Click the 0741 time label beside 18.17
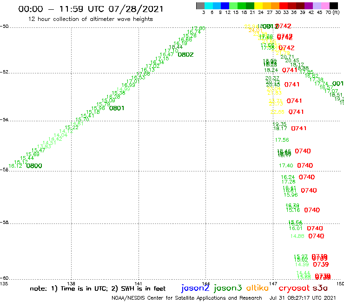This screenshot has width=344, height=302. click(299, 129)
